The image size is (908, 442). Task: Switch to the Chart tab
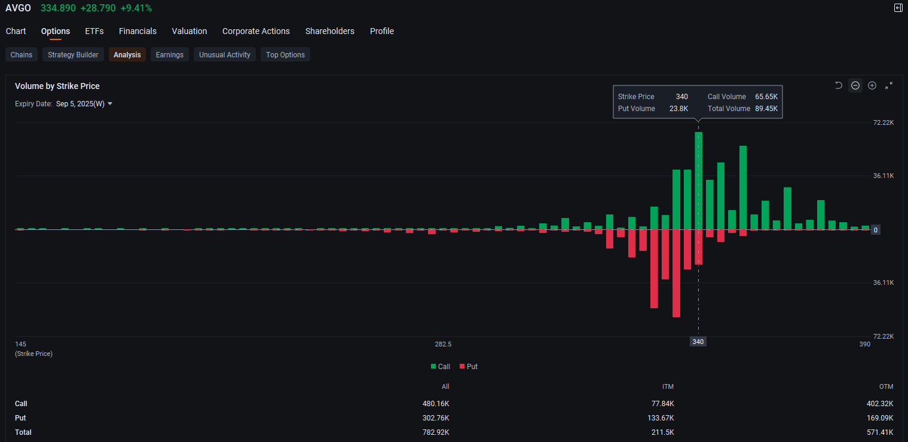tap(16, 31)
